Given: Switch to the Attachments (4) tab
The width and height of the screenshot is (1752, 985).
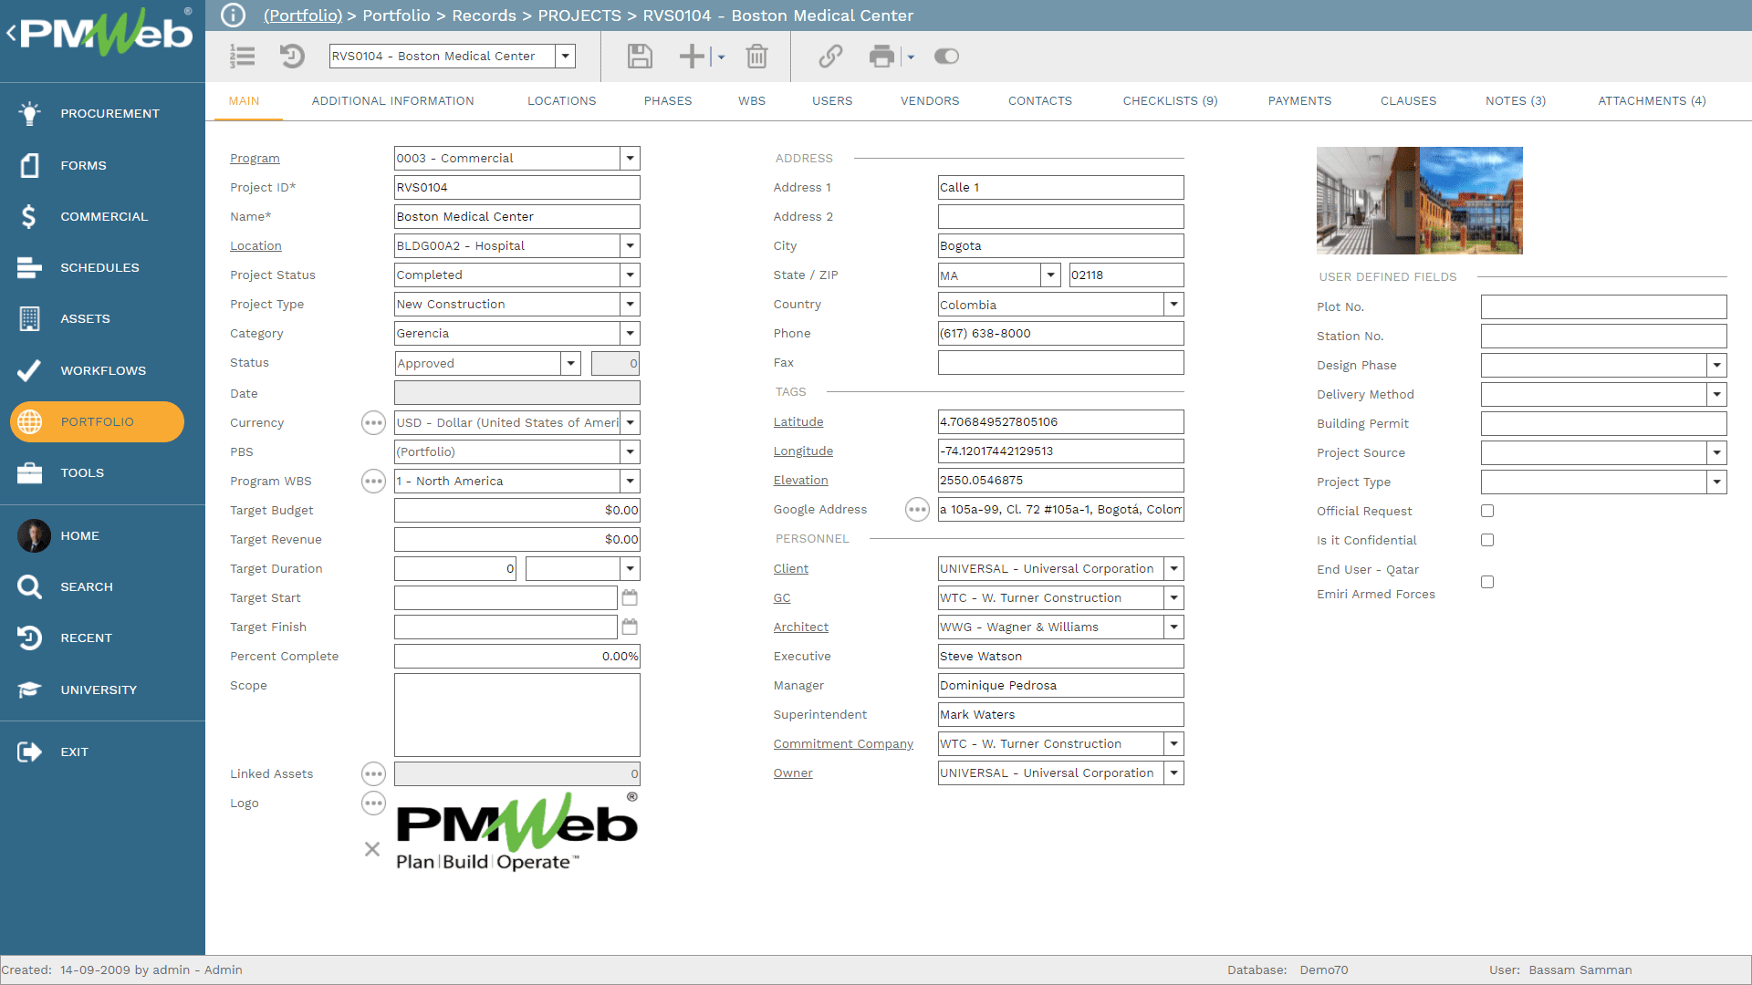Looking at the screenshot, I should (1652, 101).
